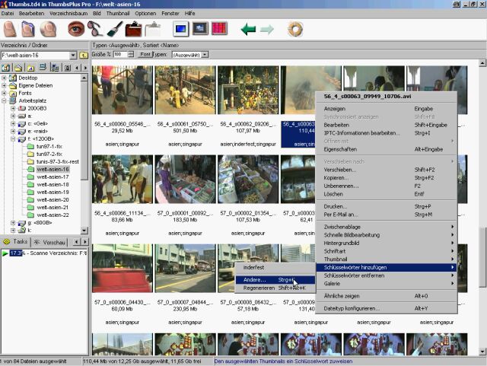The width and height of the screenshot is (487, 366).
Task: Click the red clipboard icon
Action: [133, 29]
